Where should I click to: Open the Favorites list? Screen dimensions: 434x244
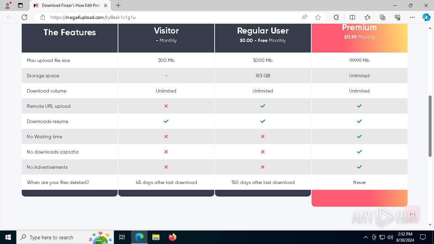(x=368, y=17)
